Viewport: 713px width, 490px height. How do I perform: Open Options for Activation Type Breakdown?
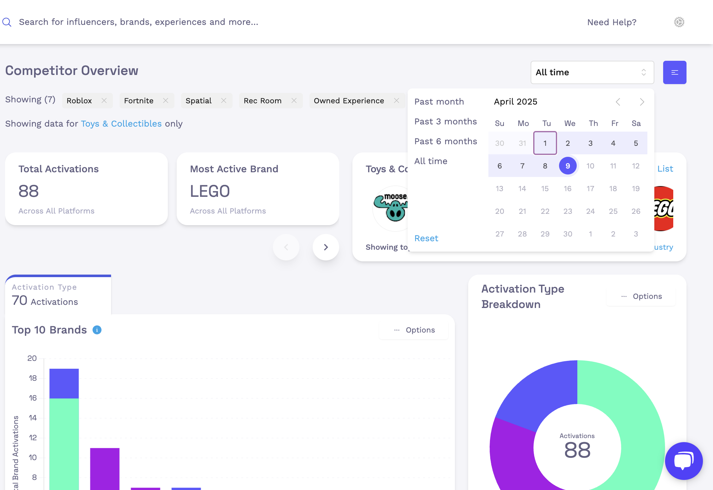[x=641, y=296]
